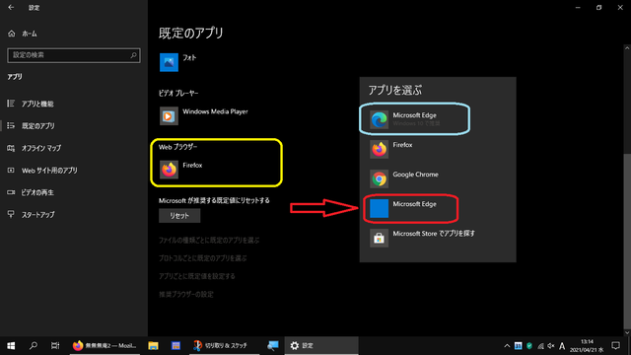Screen dimensions: 631x355
Task: Click the Windows Media Player label
Action: [x=215, y=111]
